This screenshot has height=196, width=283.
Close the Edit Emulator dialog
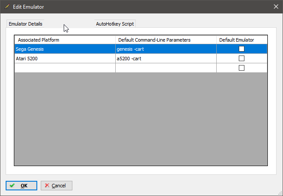[276, 7]
